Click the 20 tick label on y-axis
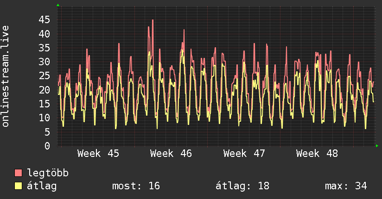The height and width of the screenshot is (199, 382). 44,90
